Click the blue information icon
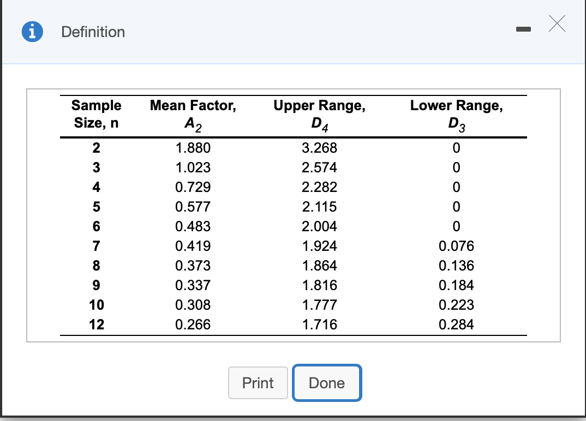586x421 pixels. tap(31, 31)
